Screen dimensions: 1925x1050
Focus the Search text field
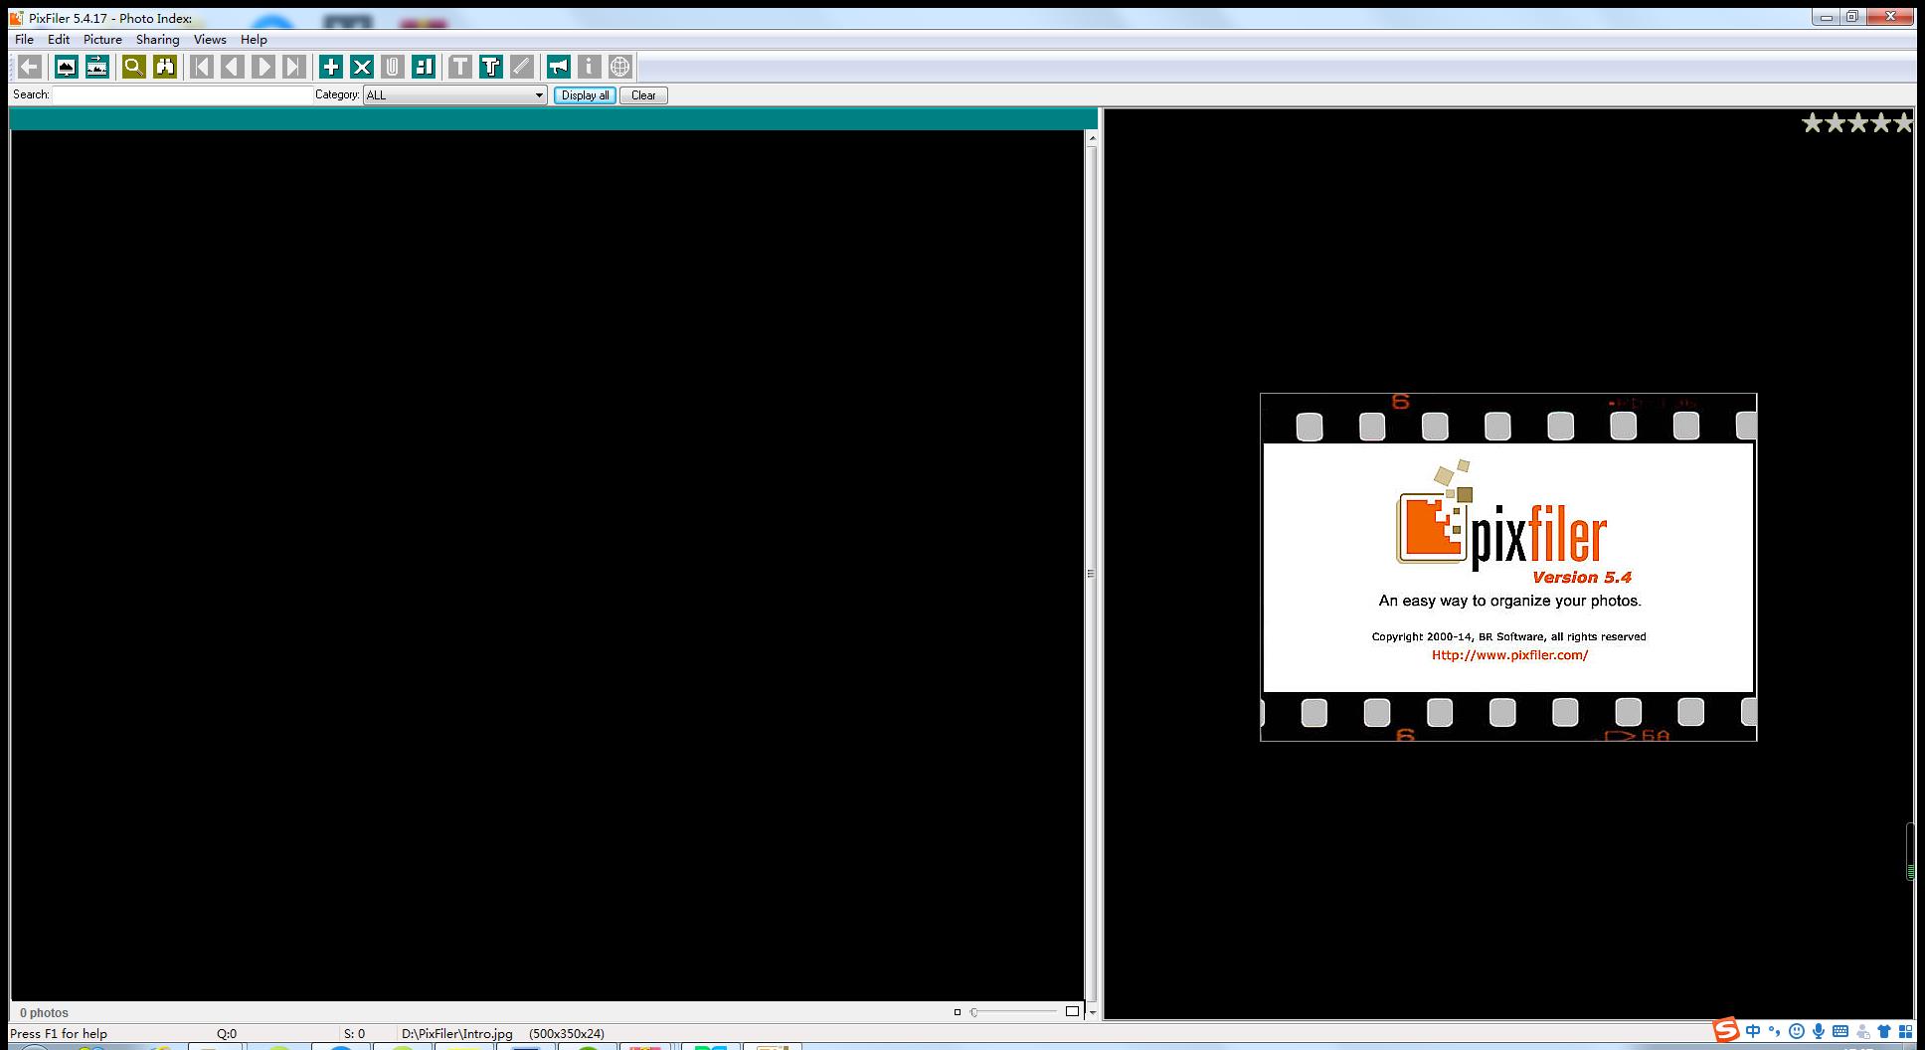pos(183,95)
